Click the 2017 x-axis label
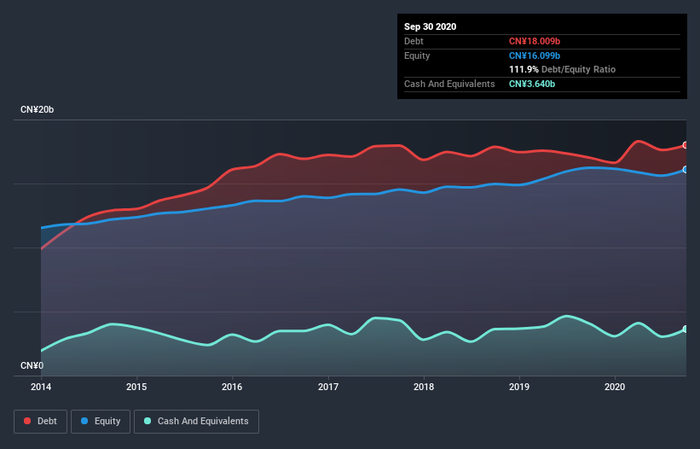This screenshot has width=700, height=449. 328,387
